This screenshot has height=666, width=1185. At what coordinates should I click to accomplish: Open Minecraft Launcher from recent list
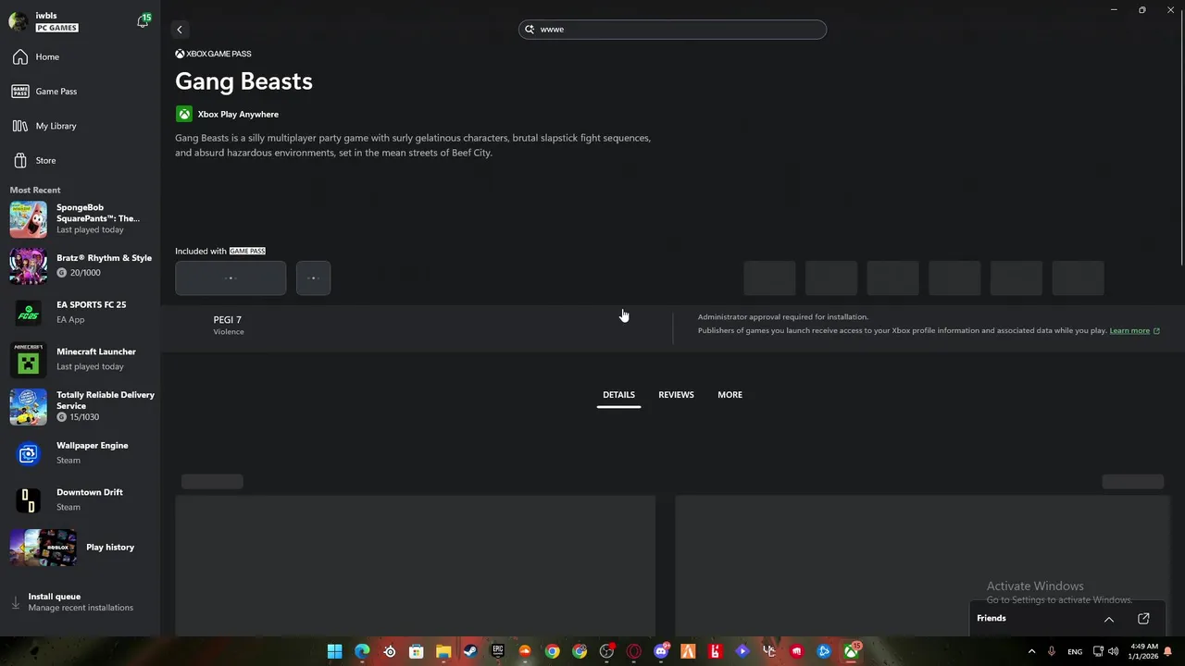(x=81, y=359)
